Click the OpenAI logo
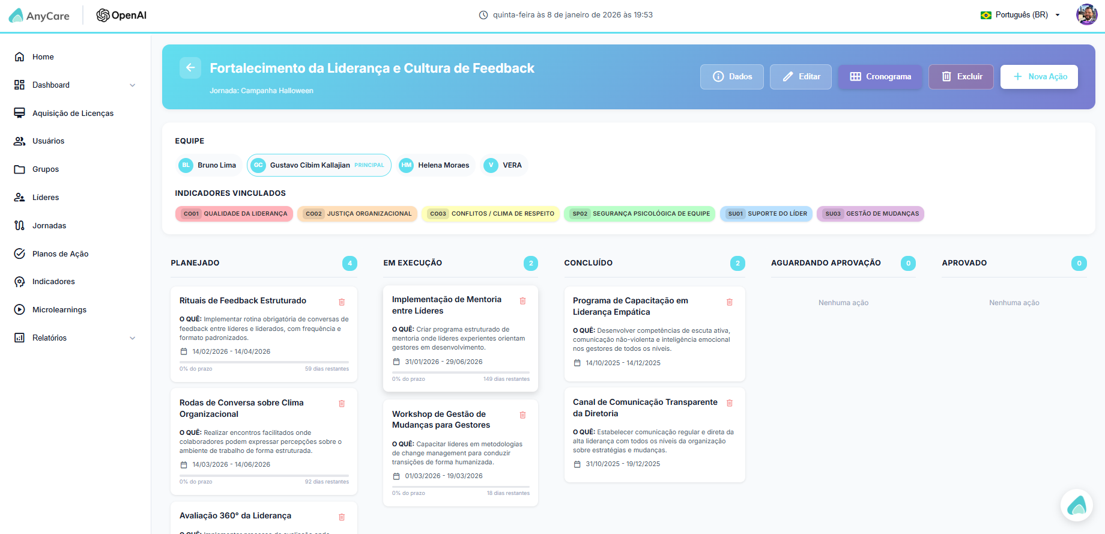This screenshot has width=1105, height=534. (121, 16)
